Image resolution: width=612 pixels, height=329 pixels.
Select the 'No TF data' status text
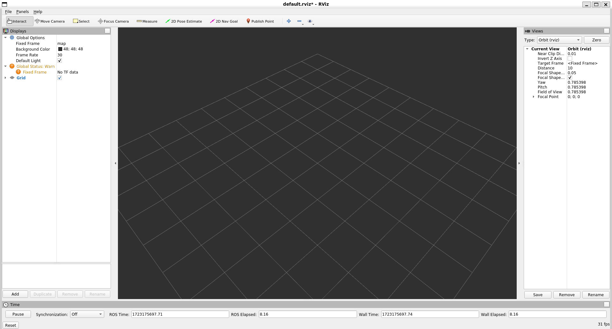click(68, 72)
